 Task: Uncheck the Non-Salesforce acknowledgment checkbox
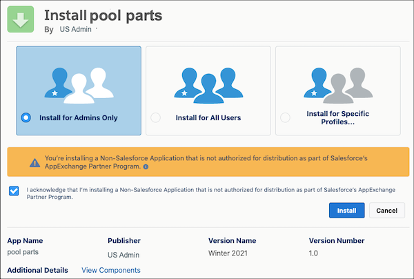tap(14, 191)
